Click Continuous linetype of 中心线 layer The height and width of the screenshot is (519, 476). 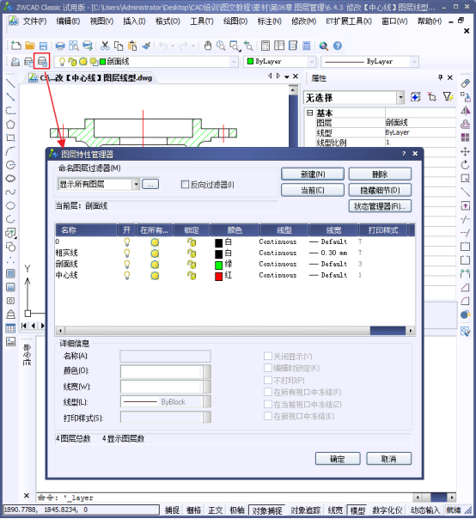pyautogui.click(x=278, y=275)
